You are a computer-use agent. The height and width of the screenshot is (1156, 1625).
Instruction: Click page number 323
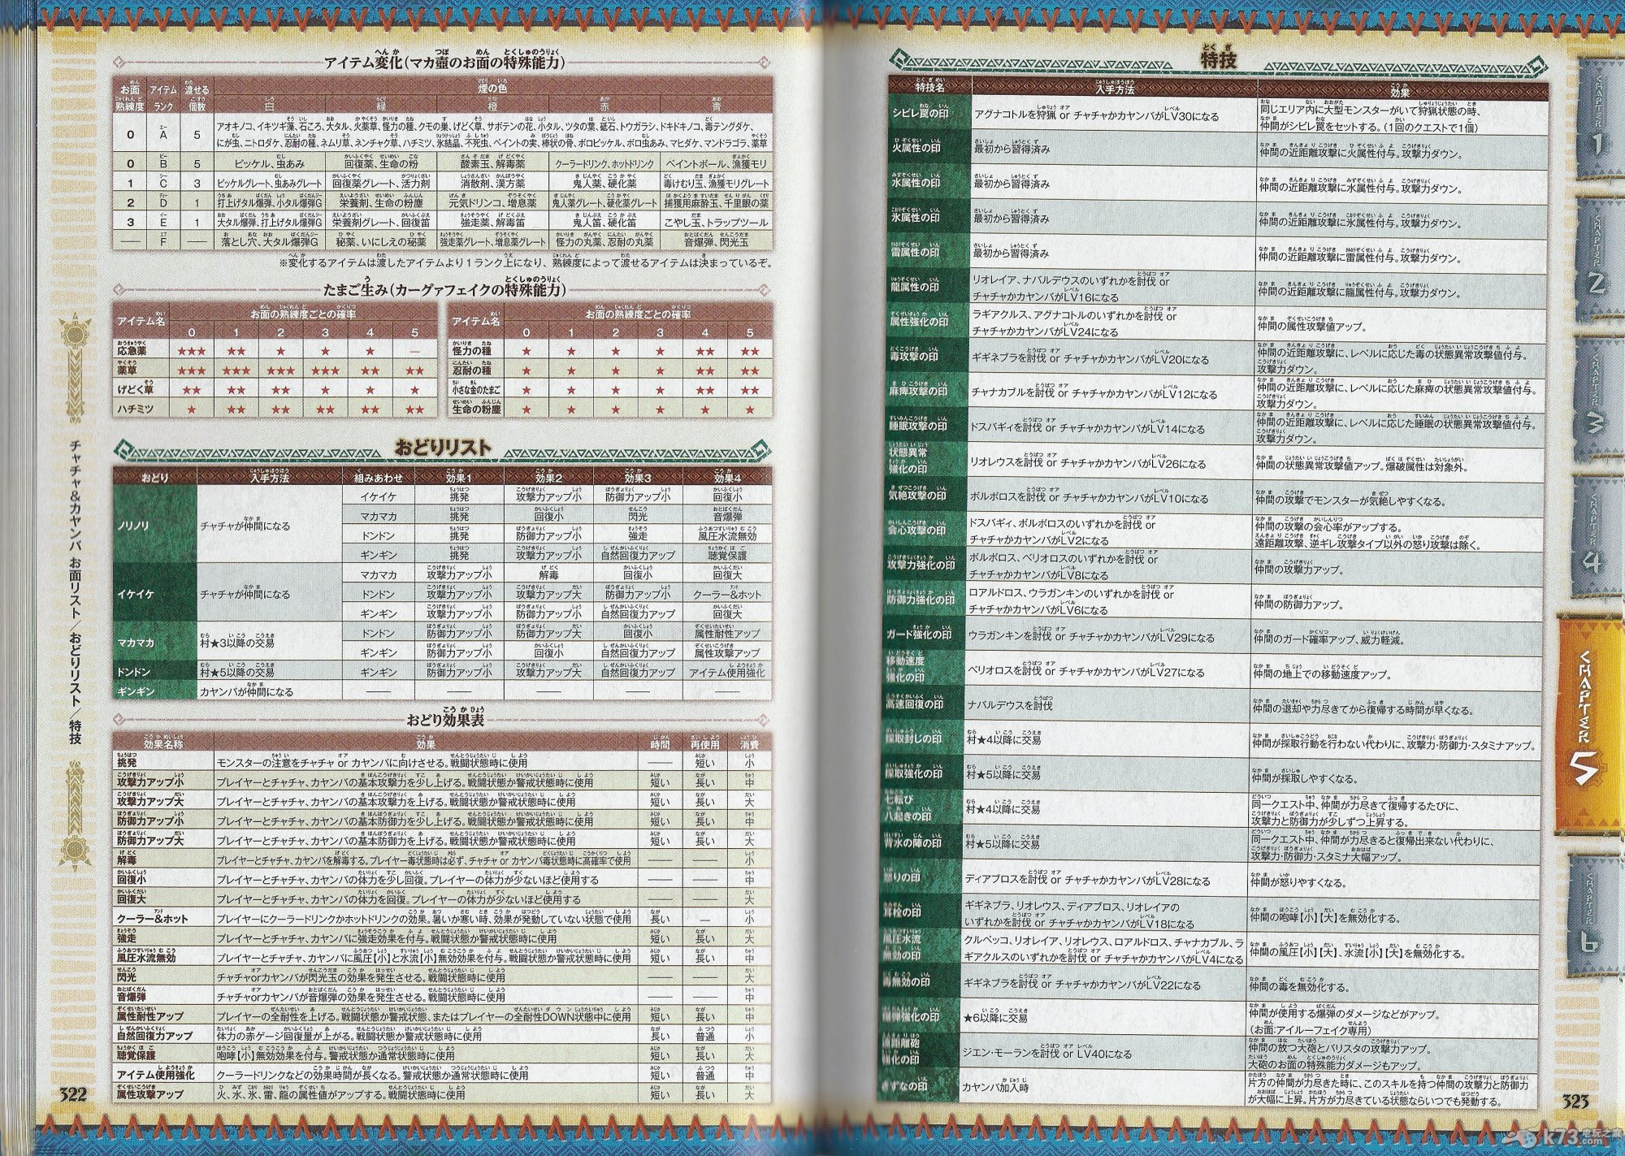(1574, 1102)
